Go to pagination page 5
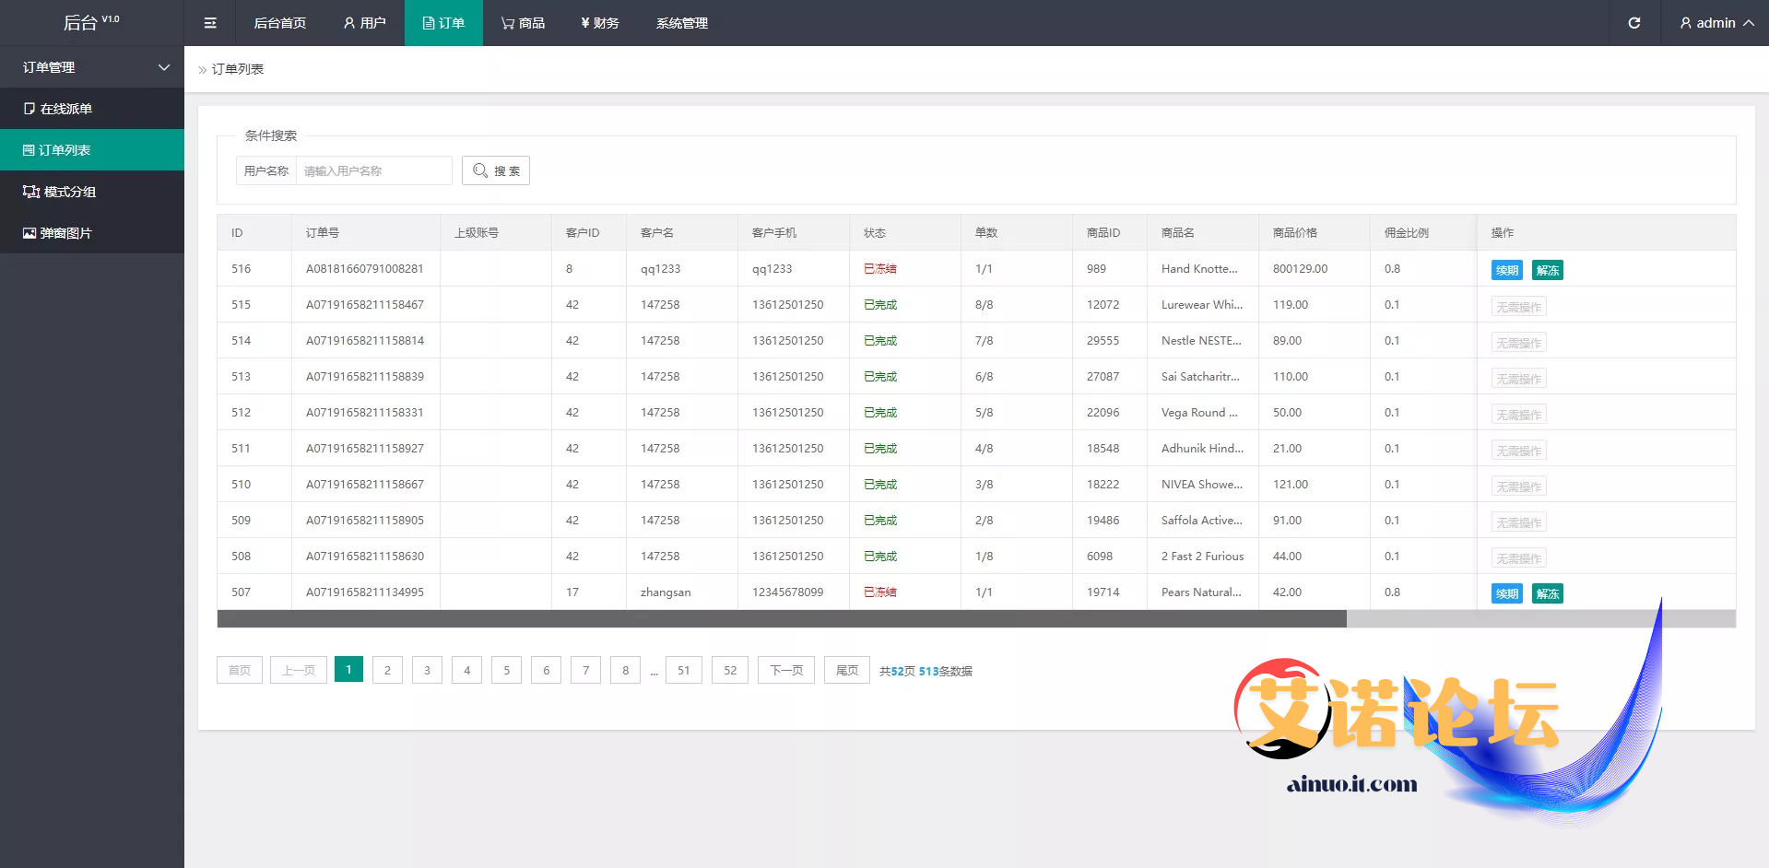The width and height of the screenshot is (1769, 868). click(506, 670)
